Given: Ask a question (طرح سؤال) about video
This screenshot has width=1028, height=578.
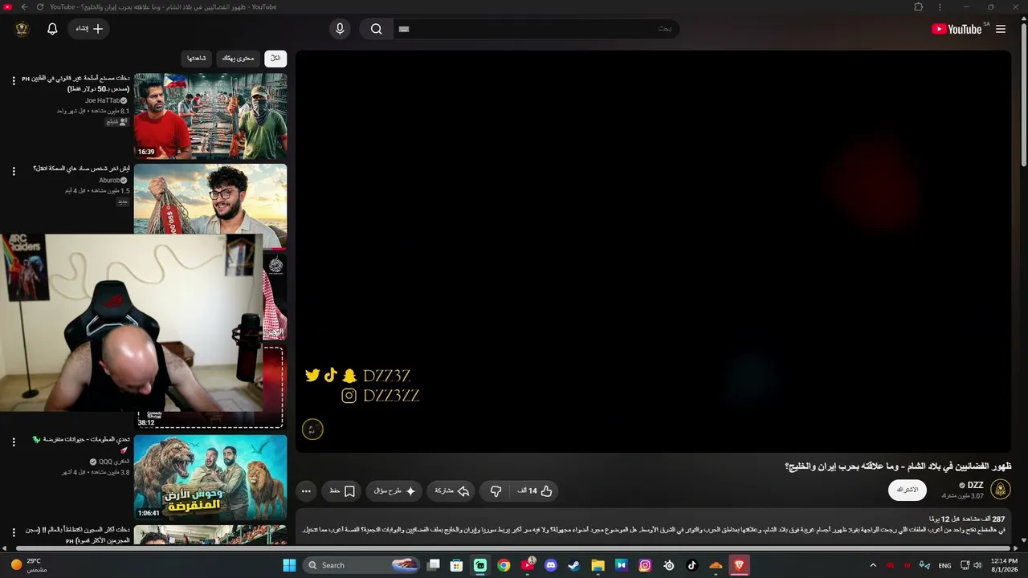Looking at the screenshot, I should pyautogui.click(x=394, y=490).
